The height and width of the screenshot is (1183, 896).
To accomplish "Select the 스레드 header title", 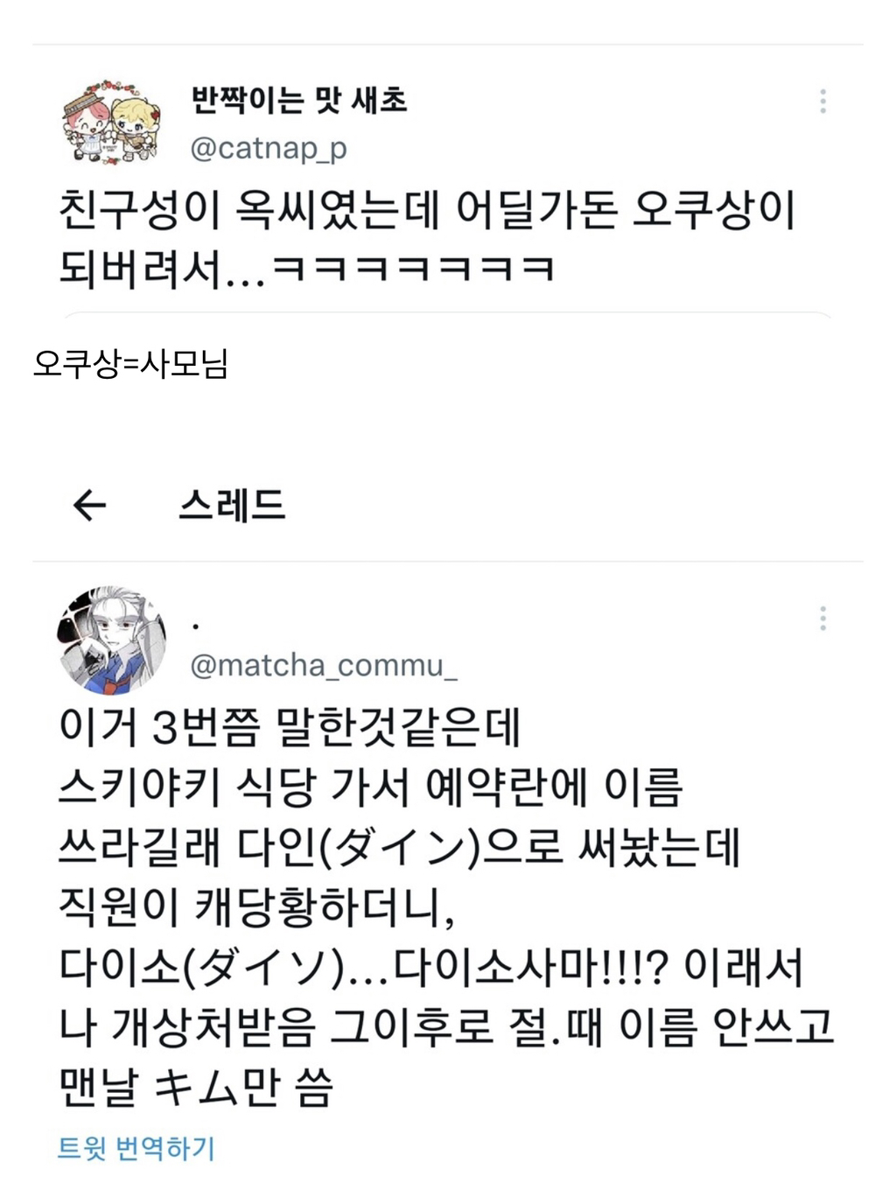I will tap(233, 505).
